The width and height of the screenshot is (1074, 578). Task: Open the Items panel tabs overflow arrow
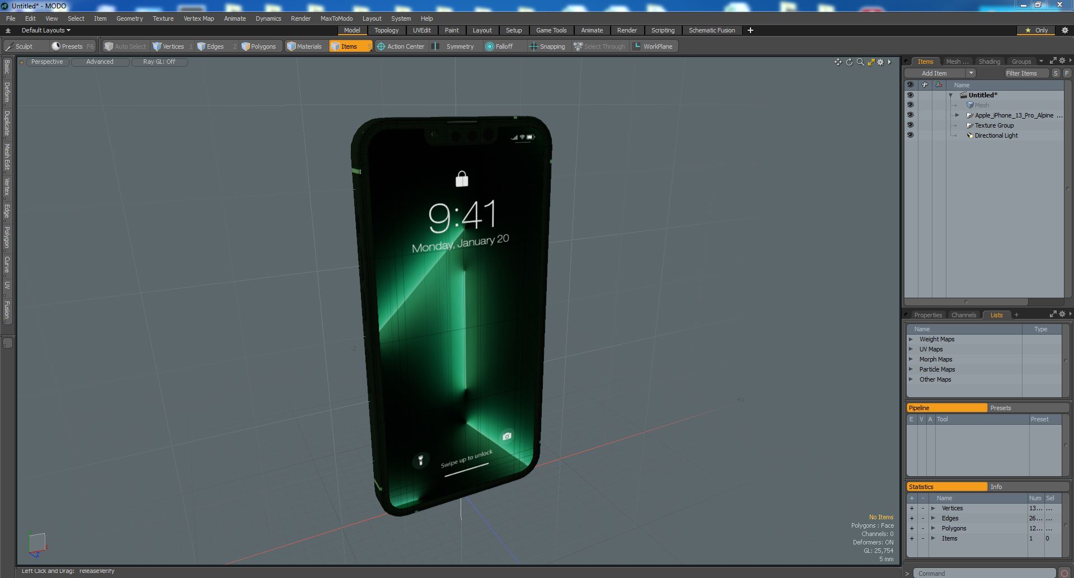[1041, 61]
